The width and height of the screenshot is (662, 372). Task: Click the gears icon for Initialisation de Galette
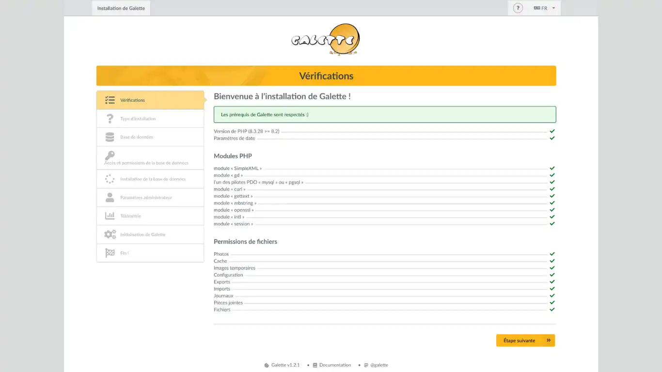coord(110,234)
